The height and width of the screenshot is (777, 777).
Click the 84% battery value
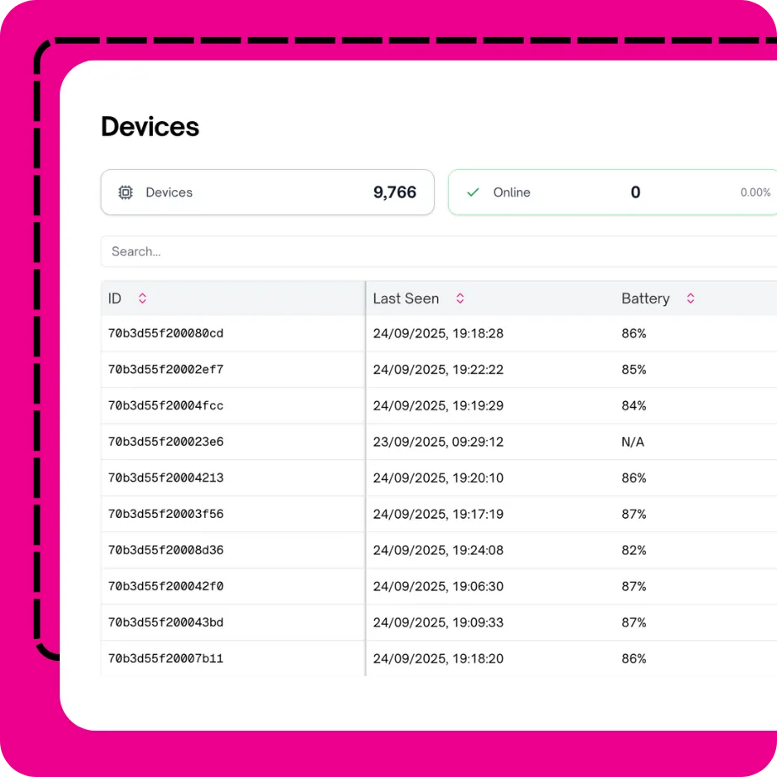[634, 406]
